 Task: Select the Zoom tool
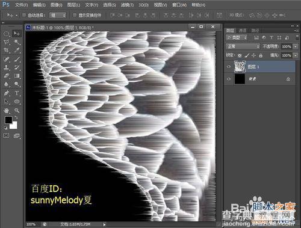click(x=17, y=110)
